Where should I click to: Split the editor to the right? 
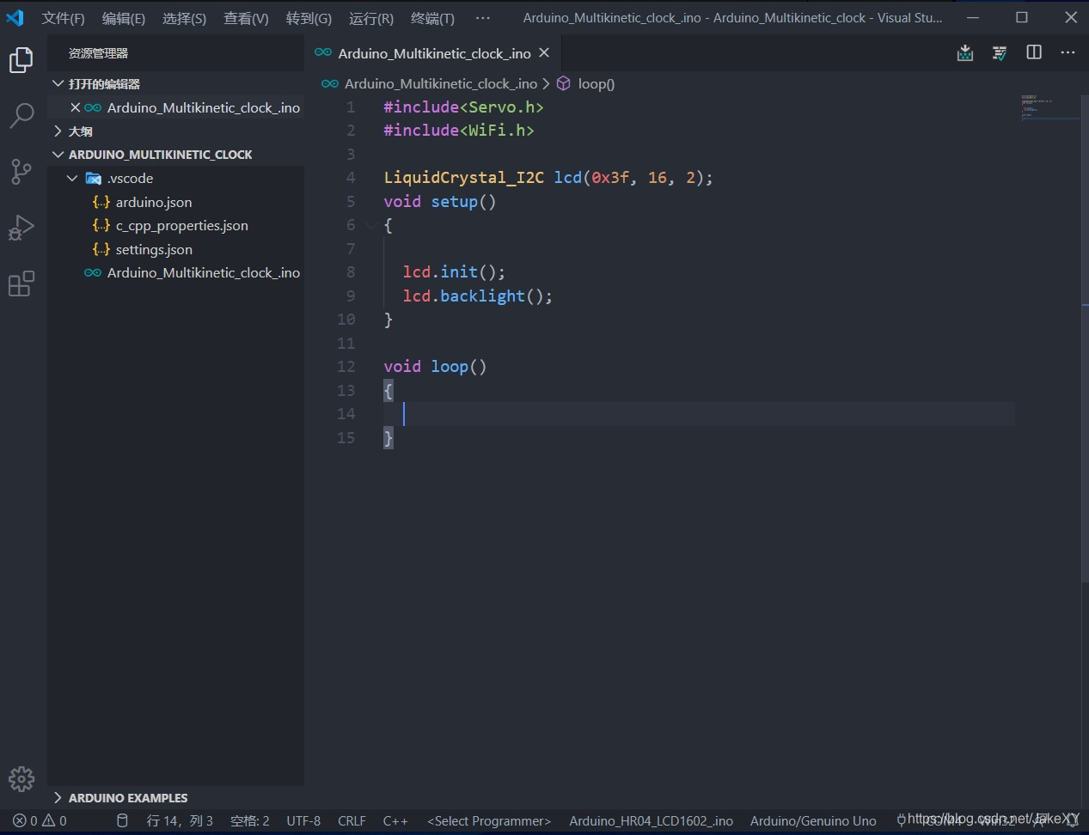click(x=1034, y=52)
